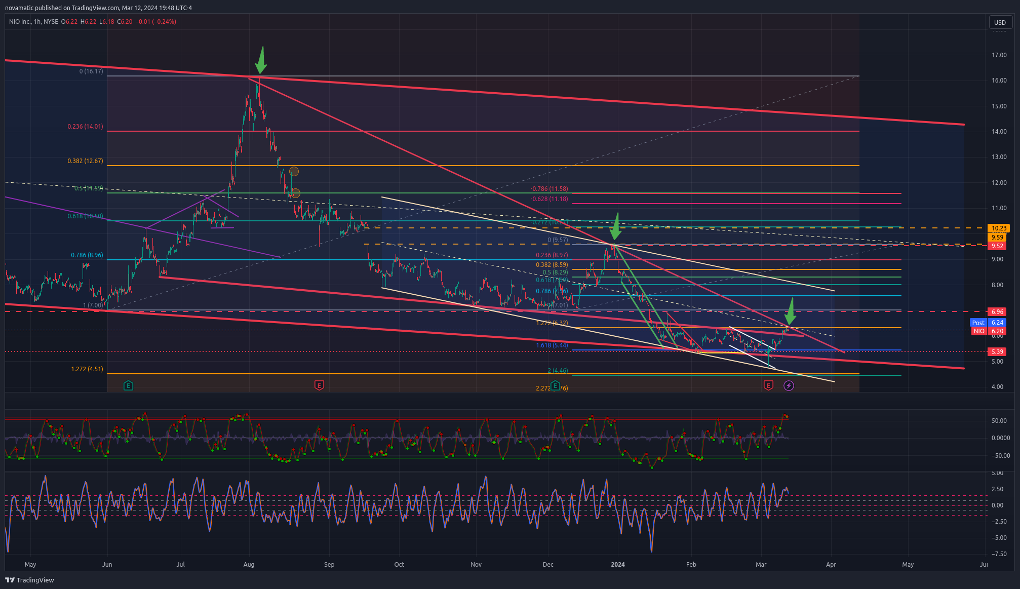Click 50.00 on the oscillator scale
The image size is (1020, 589).
[x=999, y=421]
